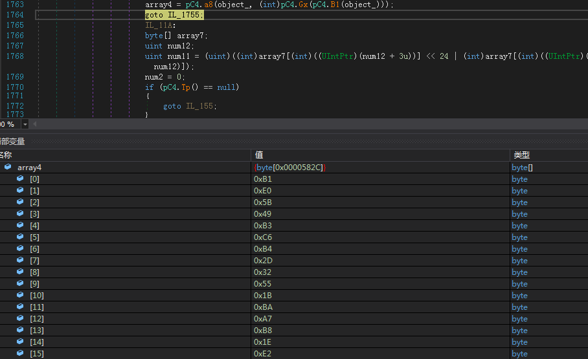Image resolution: width=588 pixels, height=359 pixels.
Task: Select the value 0xBA cell
Action: (380, 307)
